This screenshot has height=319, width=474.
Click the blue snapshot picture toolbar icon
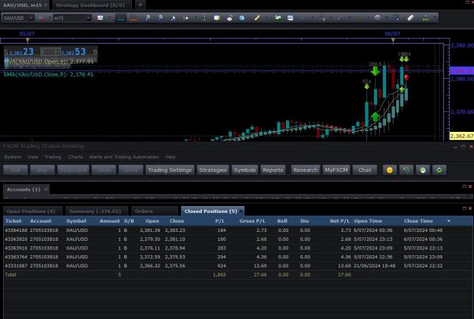(x=290, y=18)
